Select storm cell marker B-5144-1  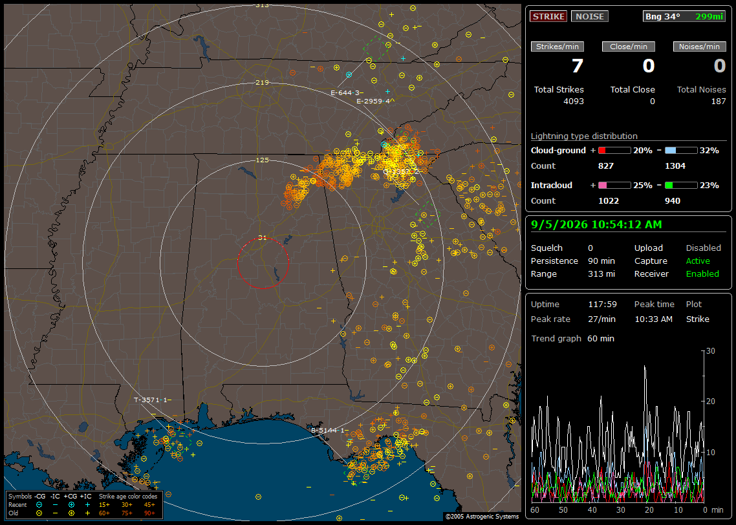click(329, 430)
